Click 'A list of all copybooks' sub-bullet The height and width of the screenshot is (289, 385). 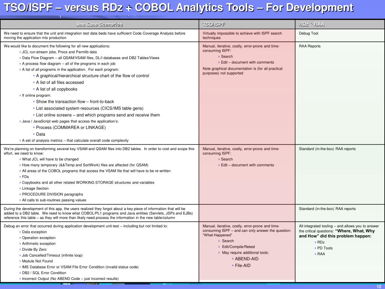(x=56, y=89)
